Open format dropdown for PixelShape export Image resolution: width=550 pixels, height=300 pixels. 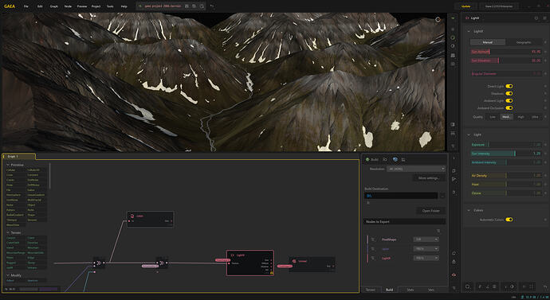[x=426, y=240]
